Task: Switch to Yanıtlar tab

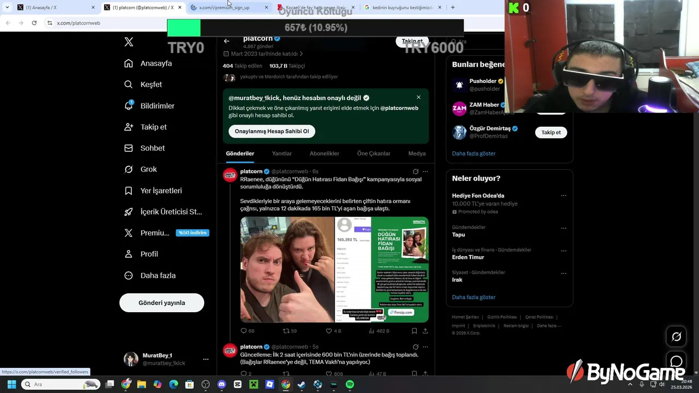Action: coord(282,153)
